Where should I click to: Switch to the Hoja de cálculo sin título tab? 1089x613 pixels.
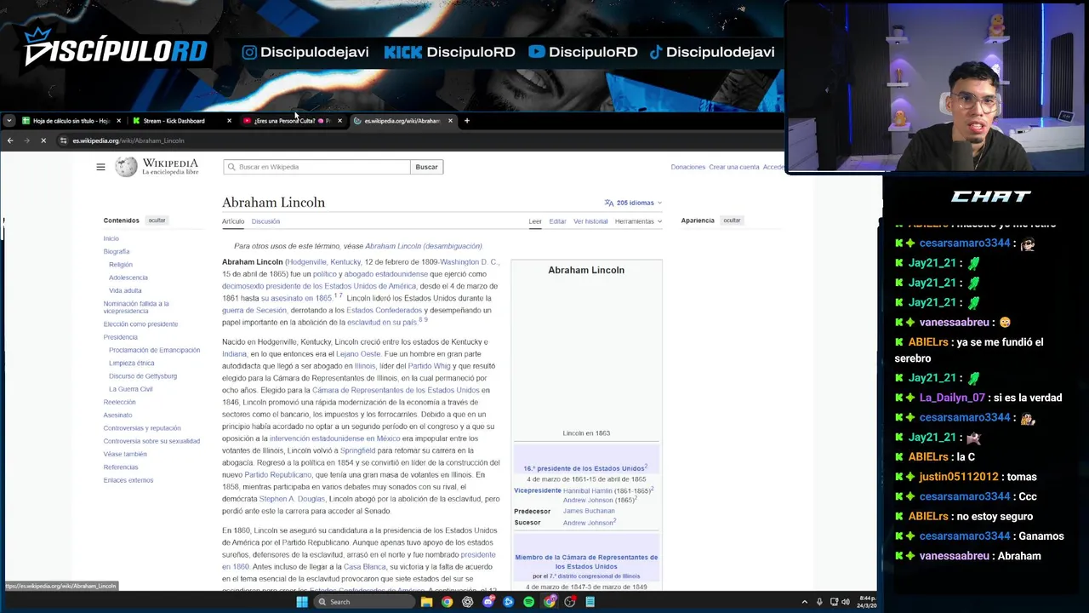71,121
